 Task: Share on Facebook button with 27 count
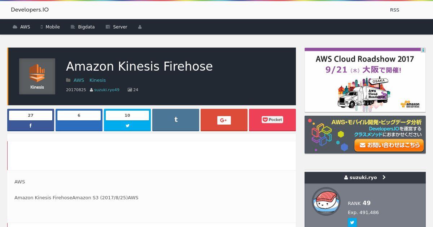[31, 120]
